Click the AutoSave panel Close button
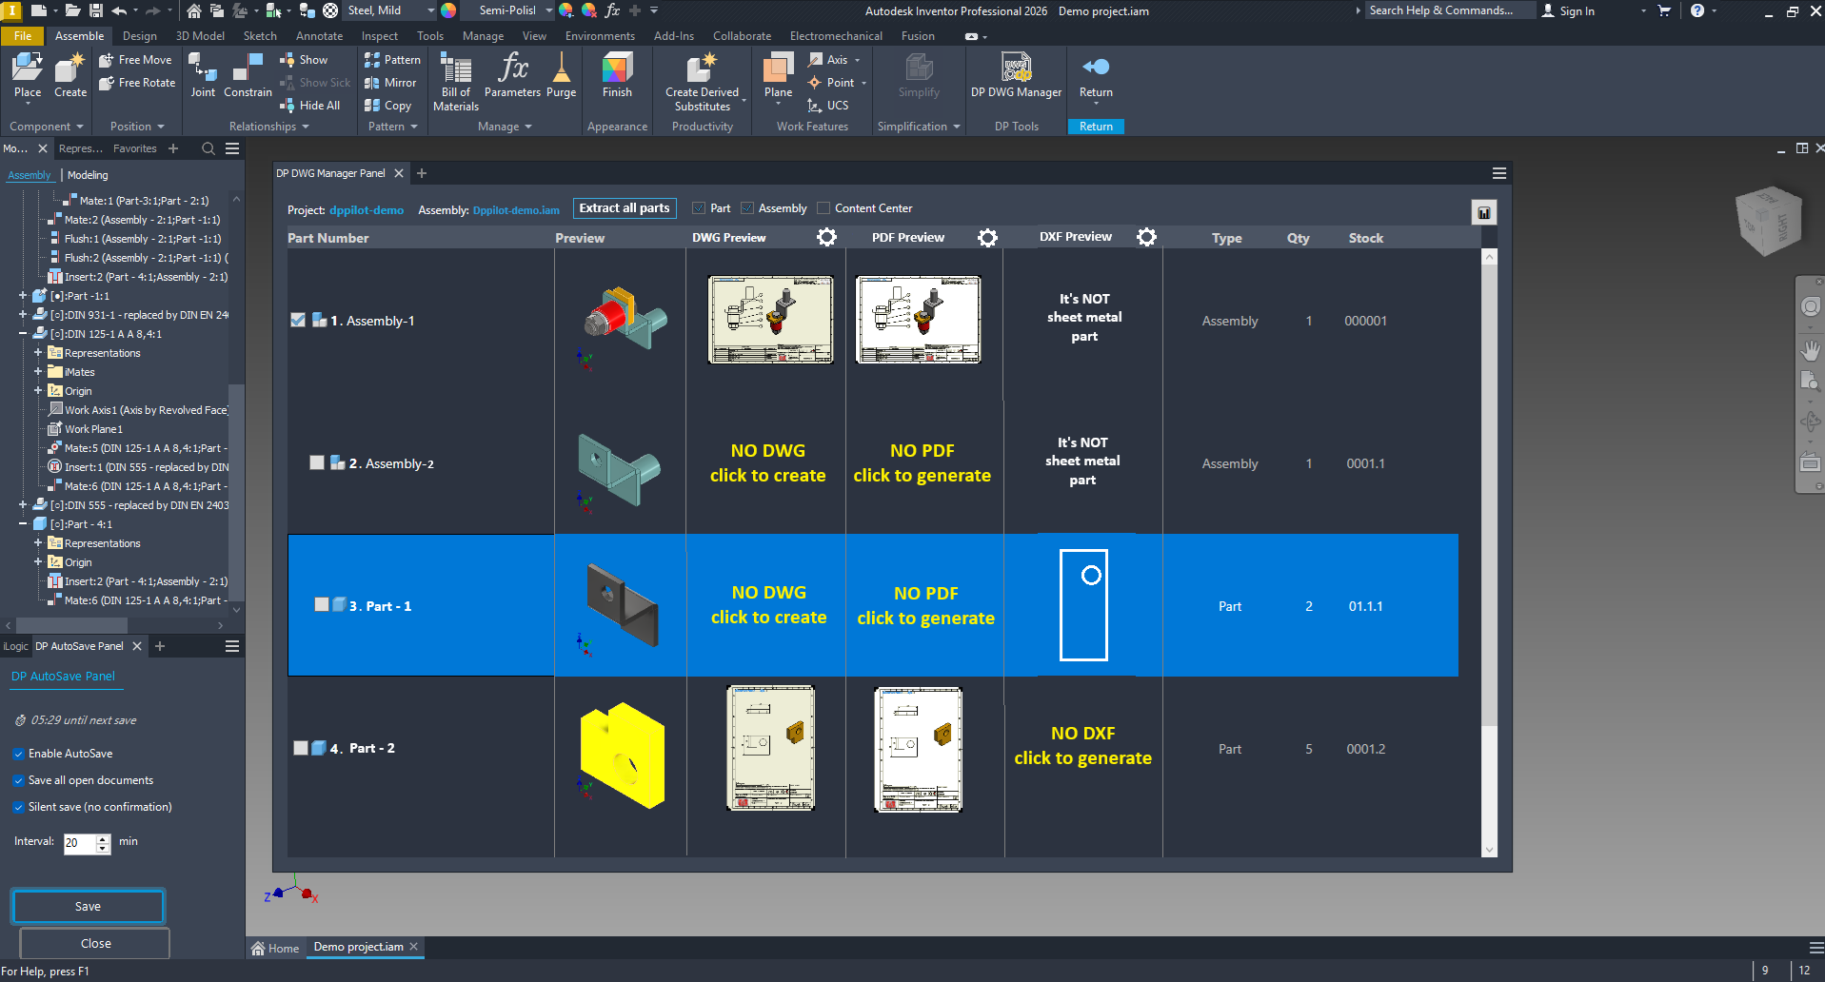The width and height of the screenshot is (1825, 982). click(95, 943)
